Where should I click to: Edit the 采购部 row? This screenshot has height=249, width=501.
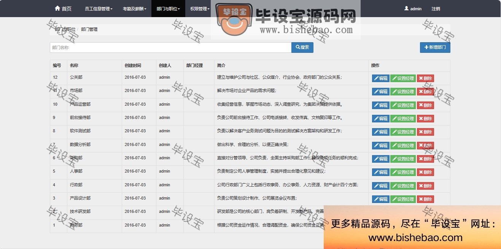coord(380,159)
